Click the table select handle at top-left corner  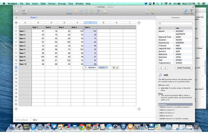point(16,23)
